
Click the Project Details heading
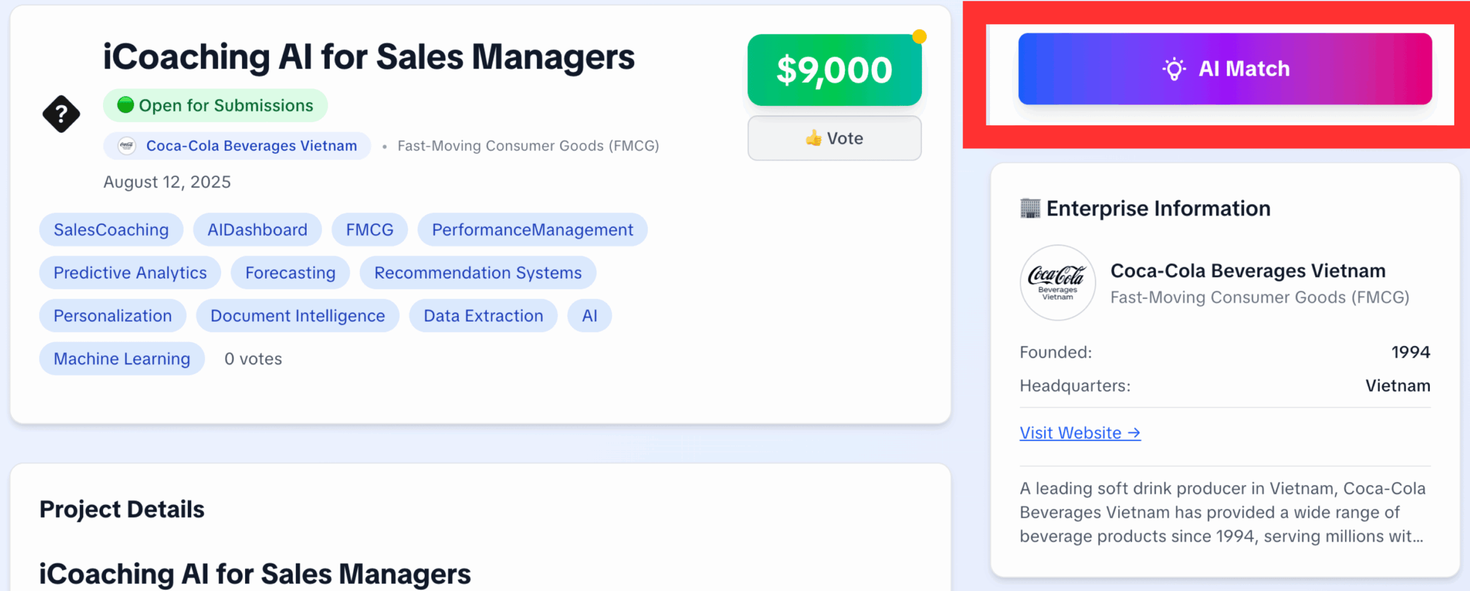(x=122, y=509)
